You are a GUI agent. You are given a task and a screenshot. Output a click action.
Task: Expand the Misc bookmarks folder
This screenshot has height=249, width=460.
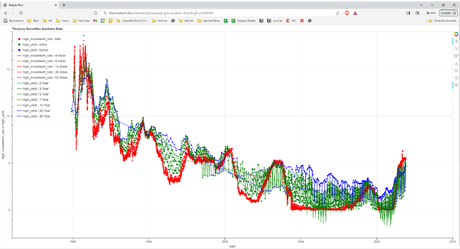[33, 21]
